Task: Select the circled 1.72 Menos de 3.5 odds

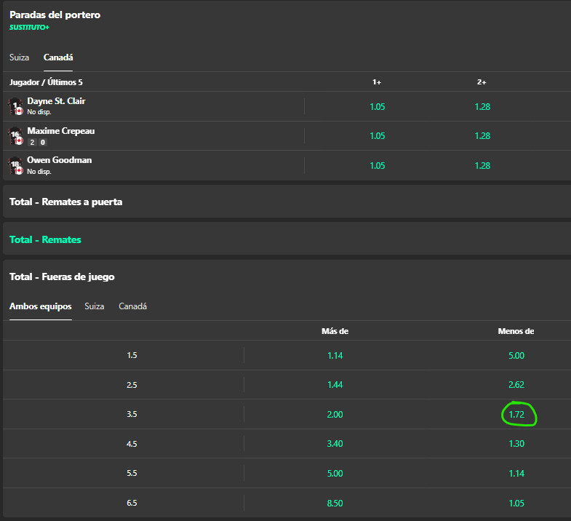Action: pos(516,415)
